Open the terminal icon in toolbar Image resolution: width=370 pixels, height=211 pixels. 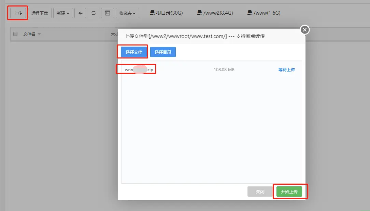tap(108, 13)
